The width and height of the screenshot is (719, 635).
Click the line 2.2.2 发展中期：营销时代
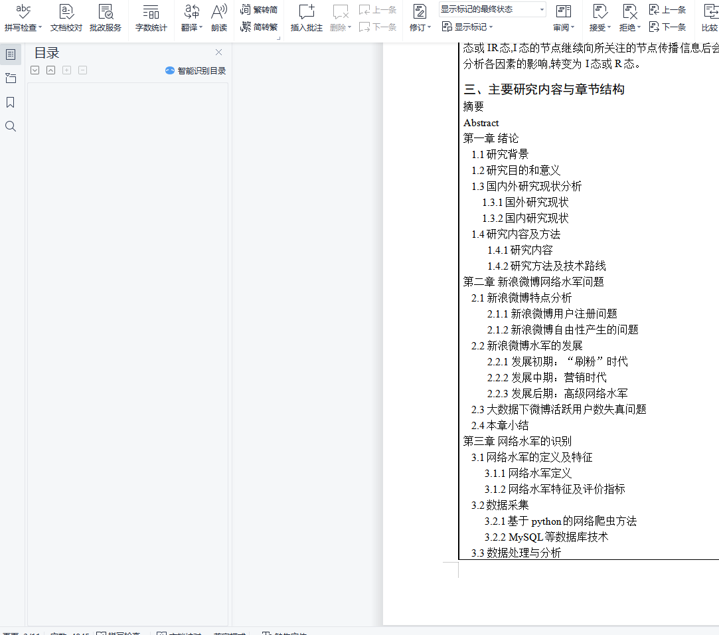546,377
